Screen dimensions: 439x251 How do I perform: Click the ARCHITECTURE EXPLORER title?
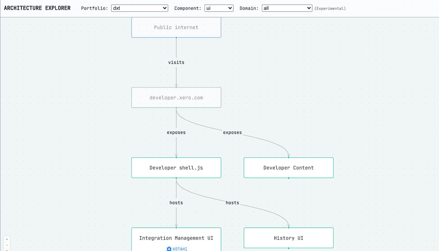(37, 8)
